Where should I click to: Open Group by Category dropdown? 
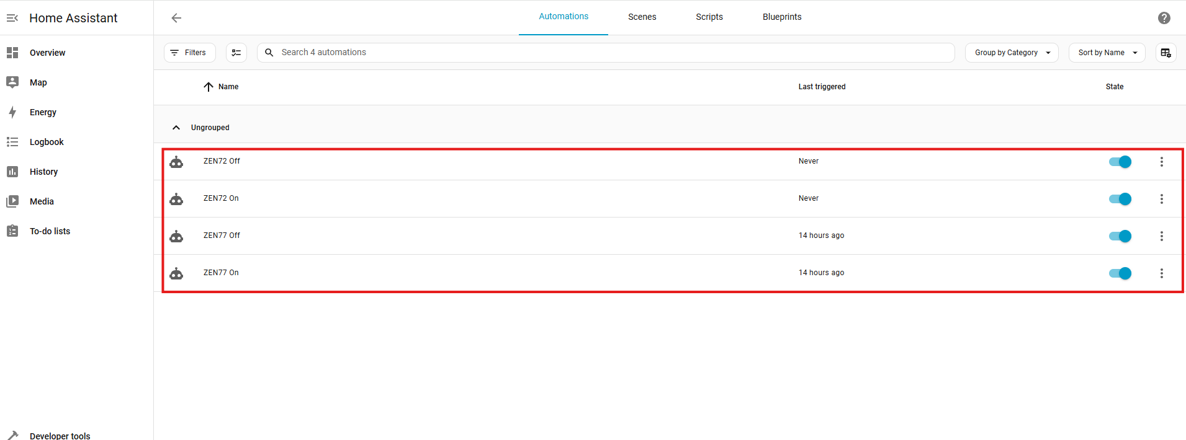[x=1012, y=53]
